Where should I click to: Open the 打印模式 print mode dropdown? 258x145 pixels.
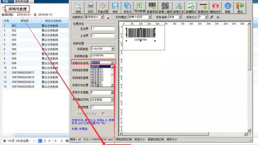150,17
